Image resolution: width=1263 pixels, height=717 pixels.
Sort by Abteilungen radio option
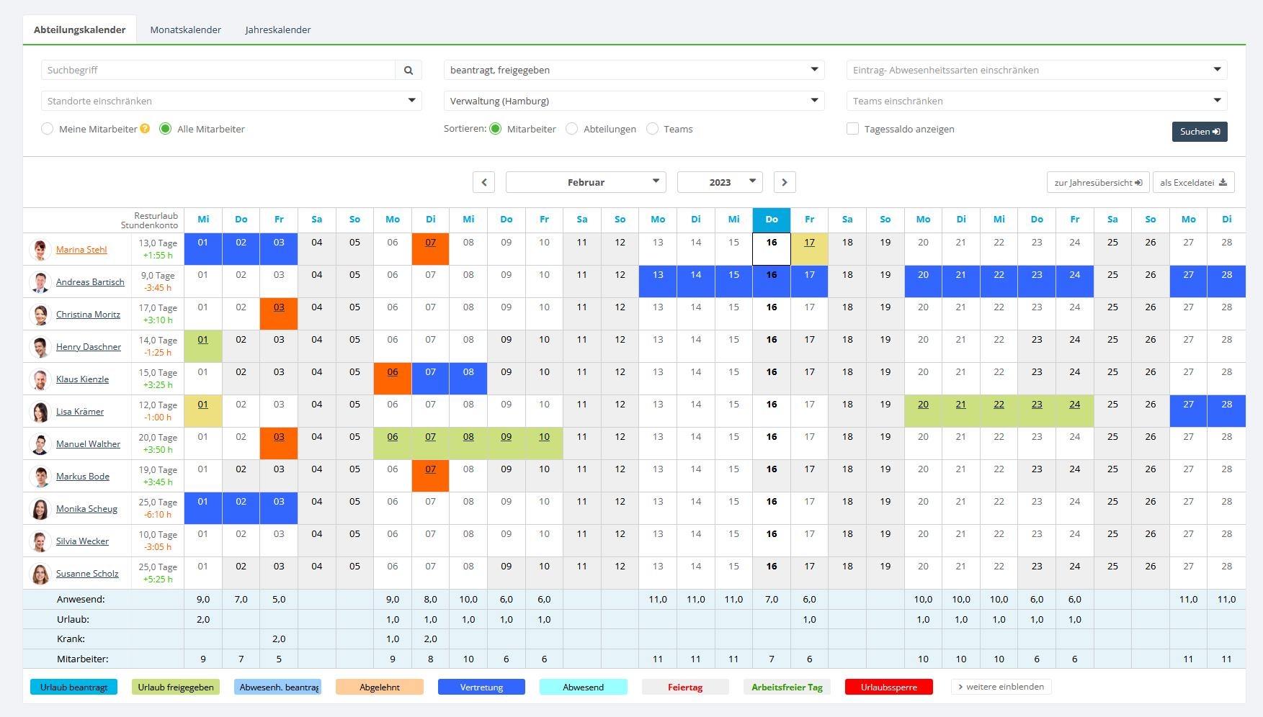[x=572, y=129]
